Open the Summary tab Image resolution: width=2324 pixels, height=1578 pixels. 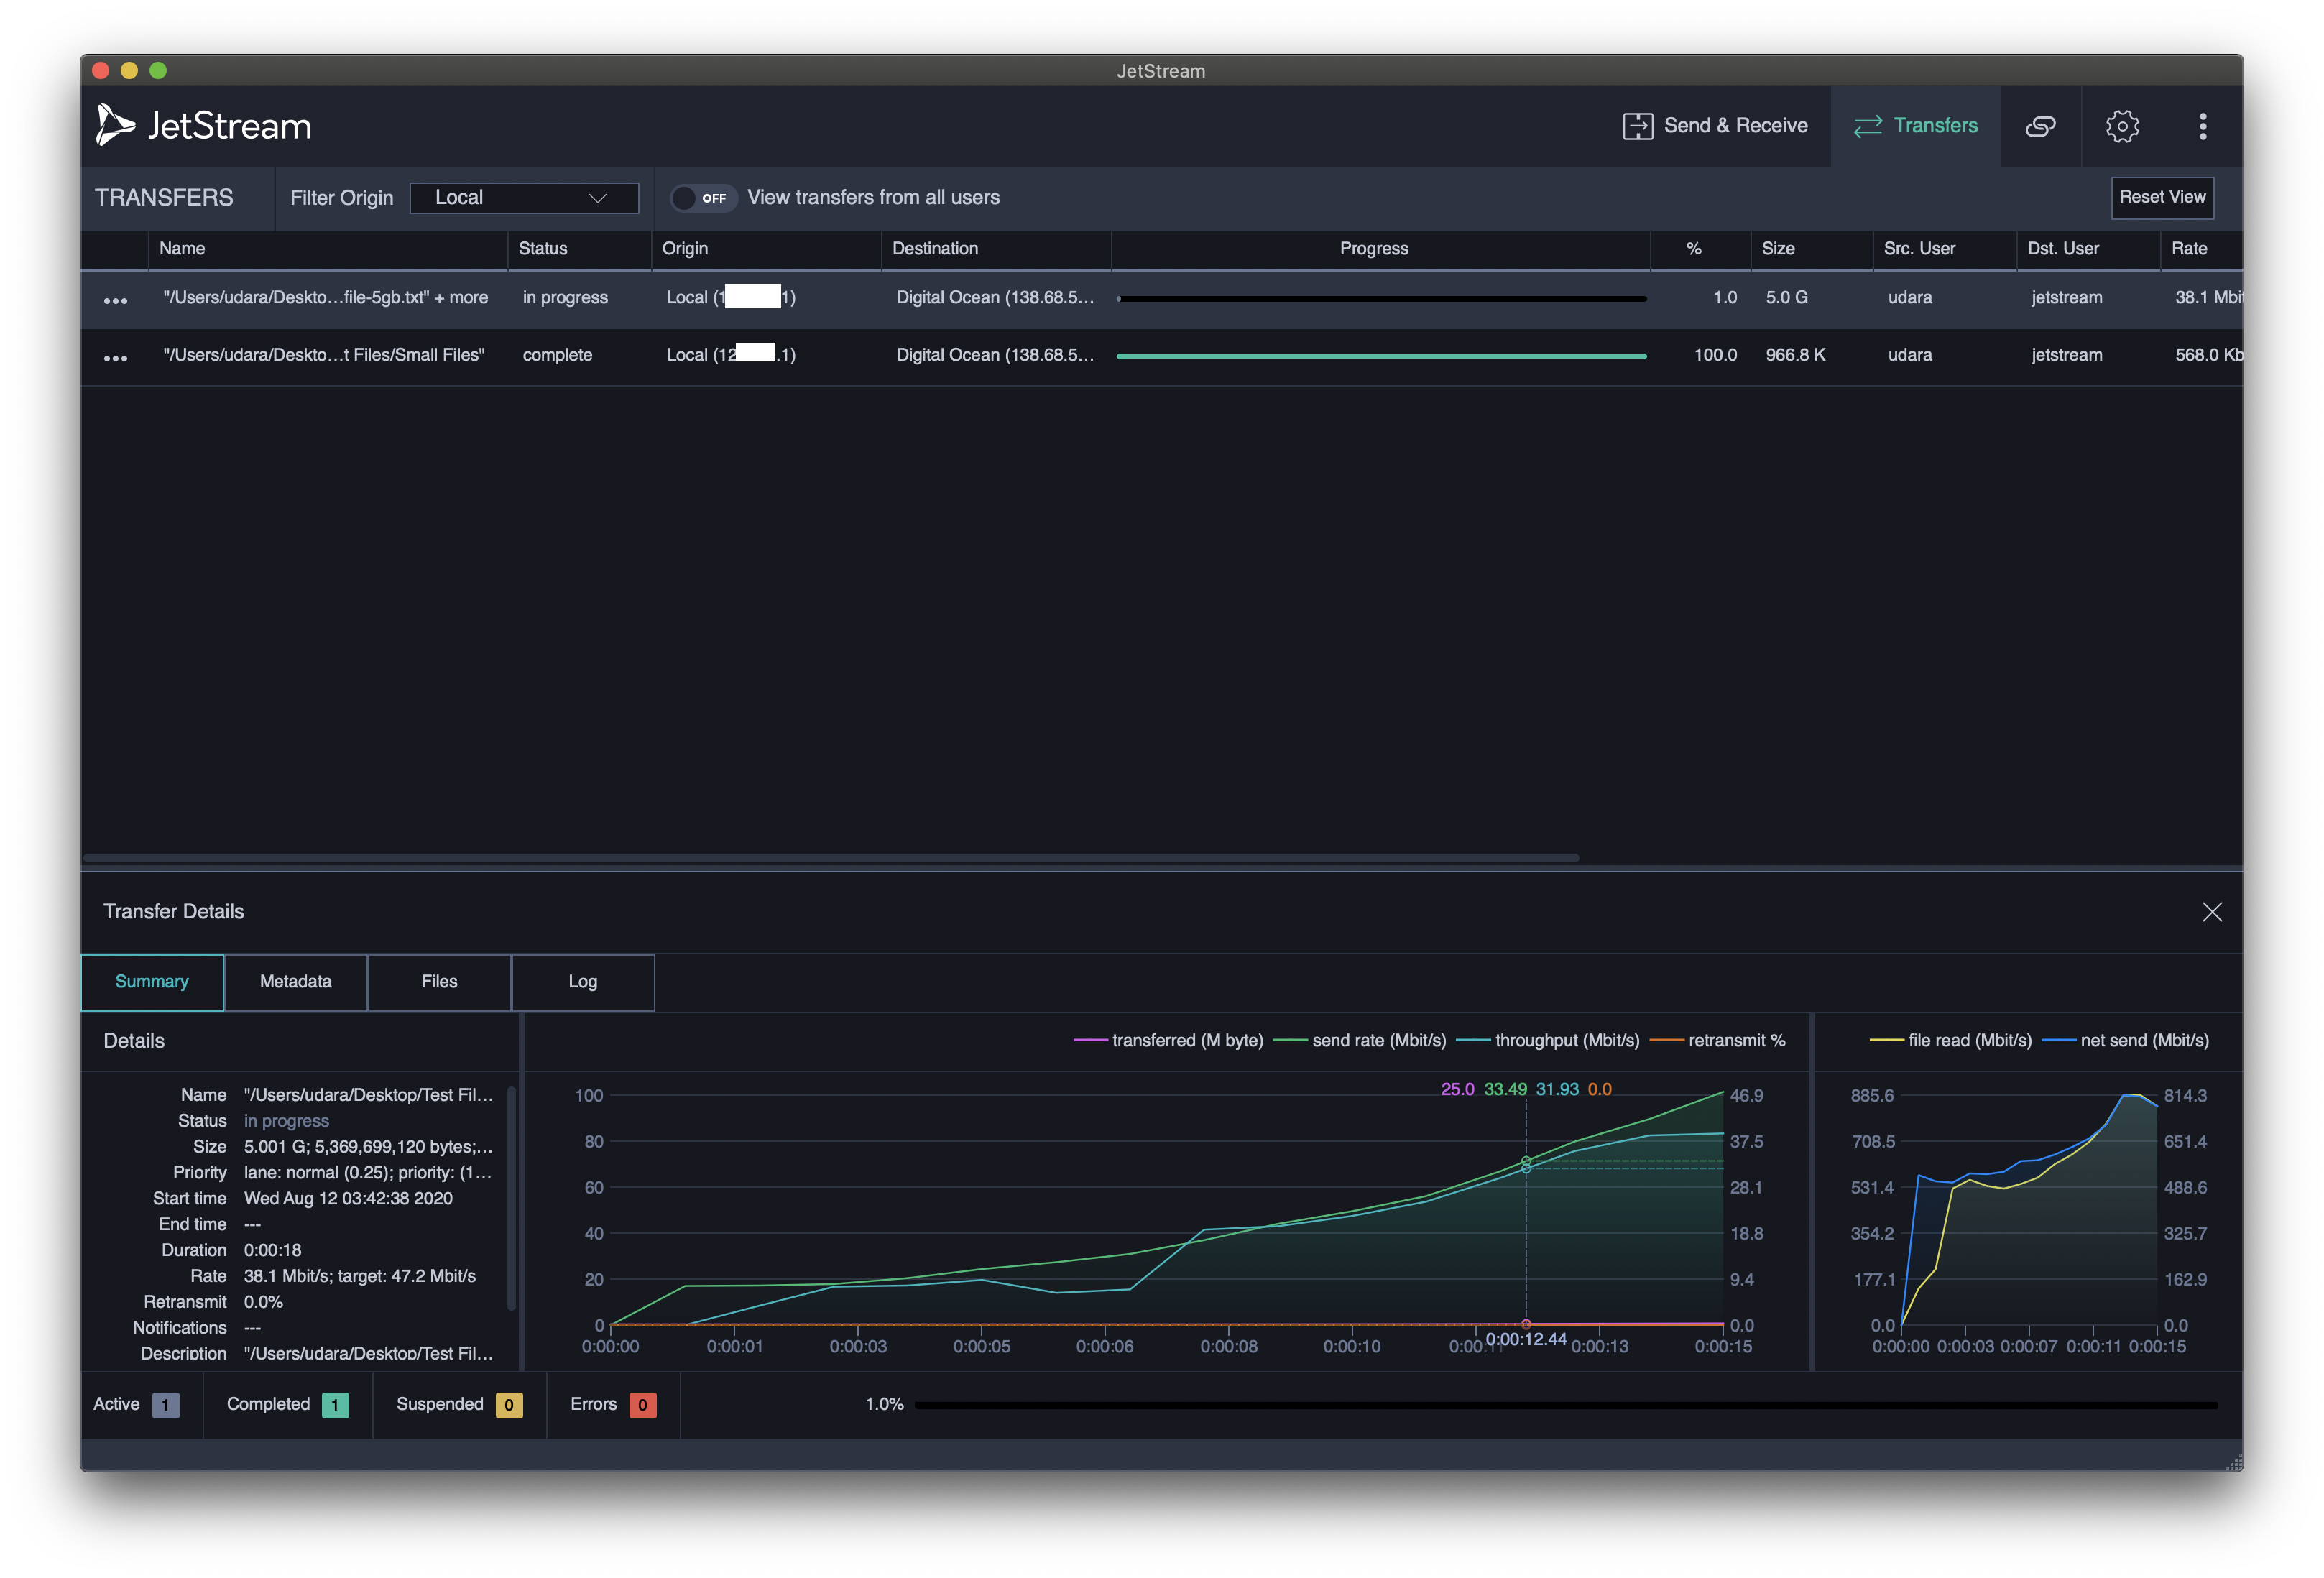click(x=152, y=982)
